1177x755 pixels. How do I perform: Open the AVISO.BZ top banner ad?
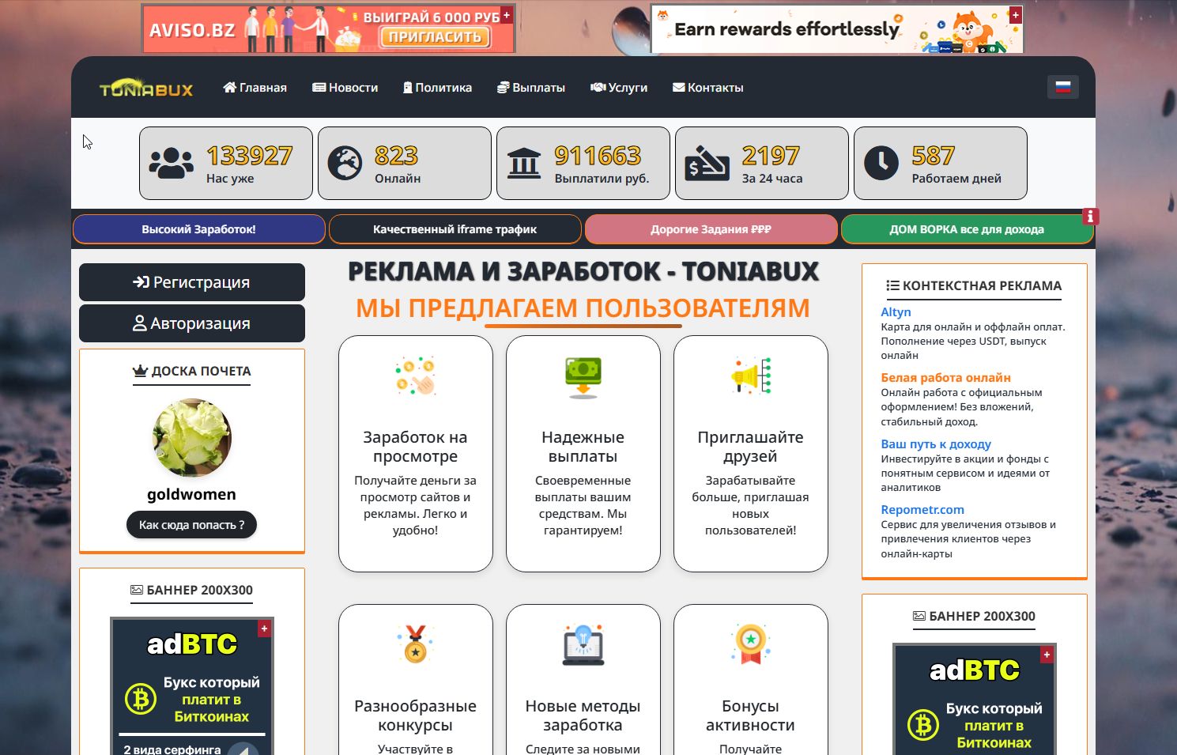(329, 28)
